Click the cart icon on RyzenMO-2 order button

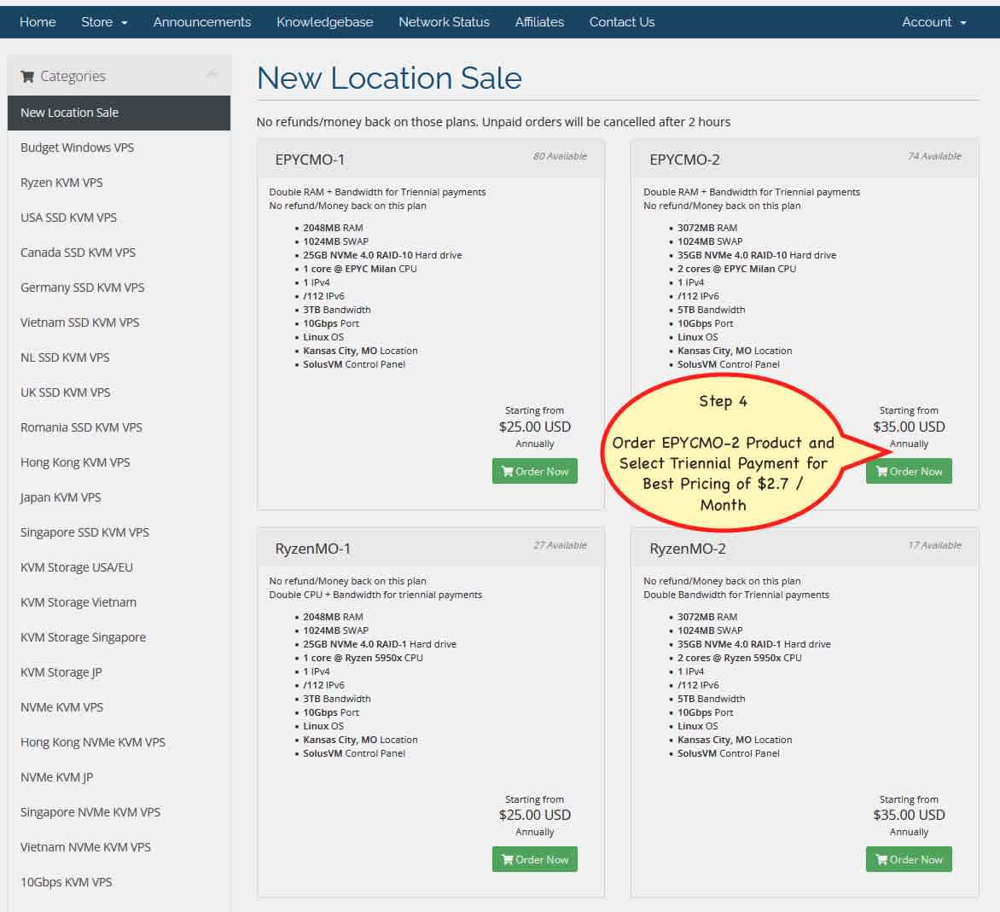pos(882,860)
